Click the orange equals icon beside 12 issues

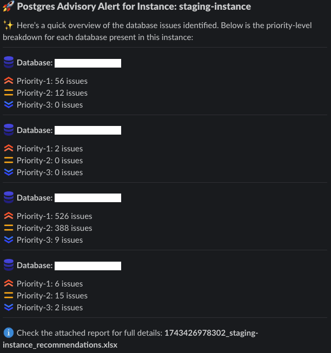(9, 93)
